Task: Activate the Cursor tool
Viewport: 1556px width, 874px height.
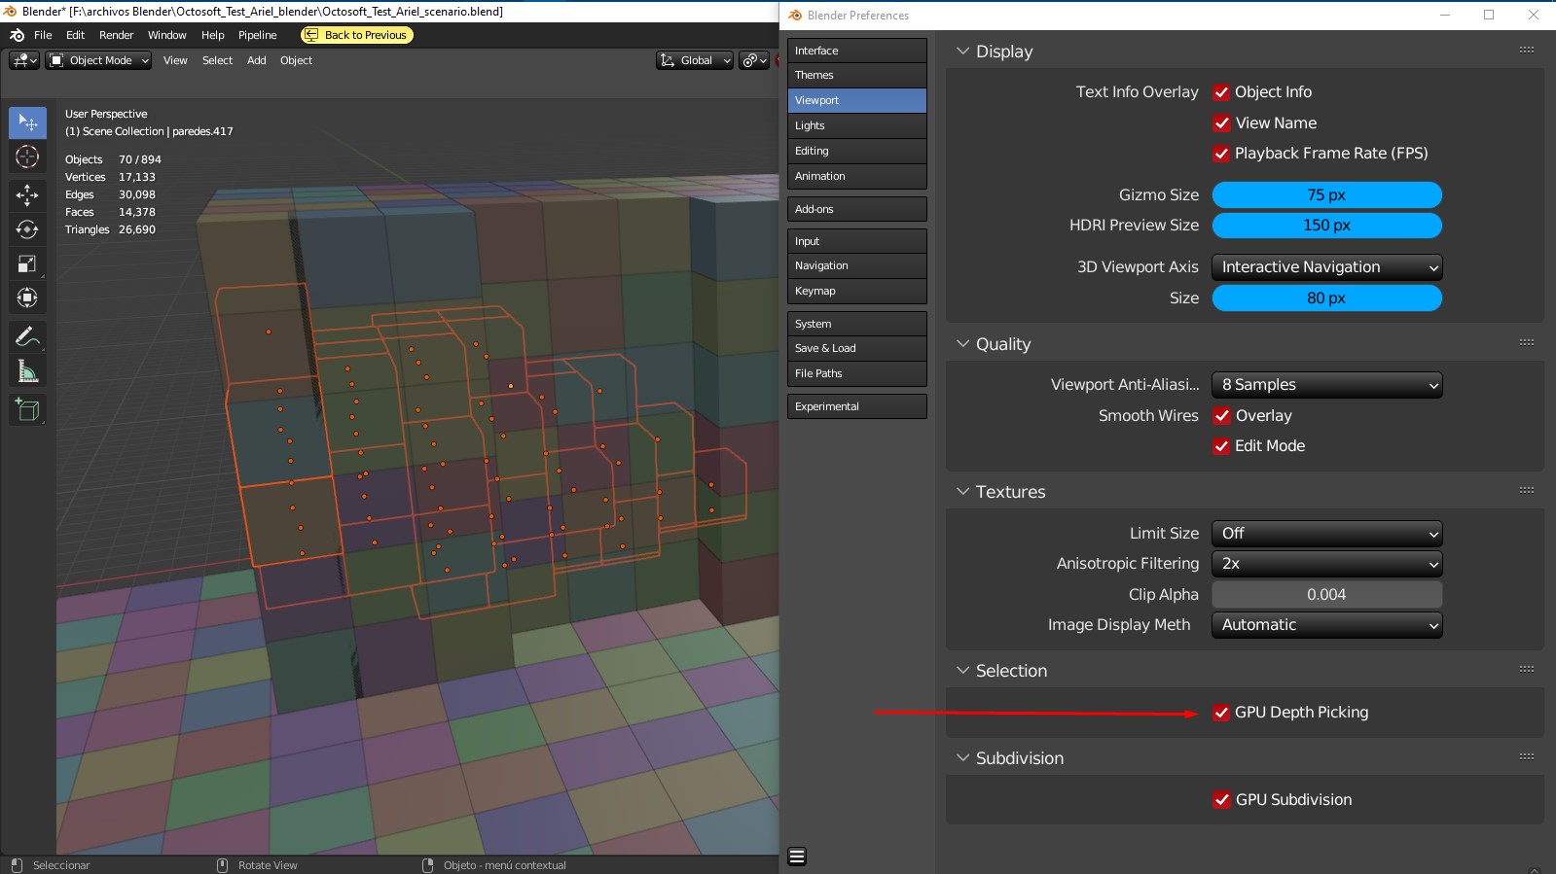Action: point(27,157)
